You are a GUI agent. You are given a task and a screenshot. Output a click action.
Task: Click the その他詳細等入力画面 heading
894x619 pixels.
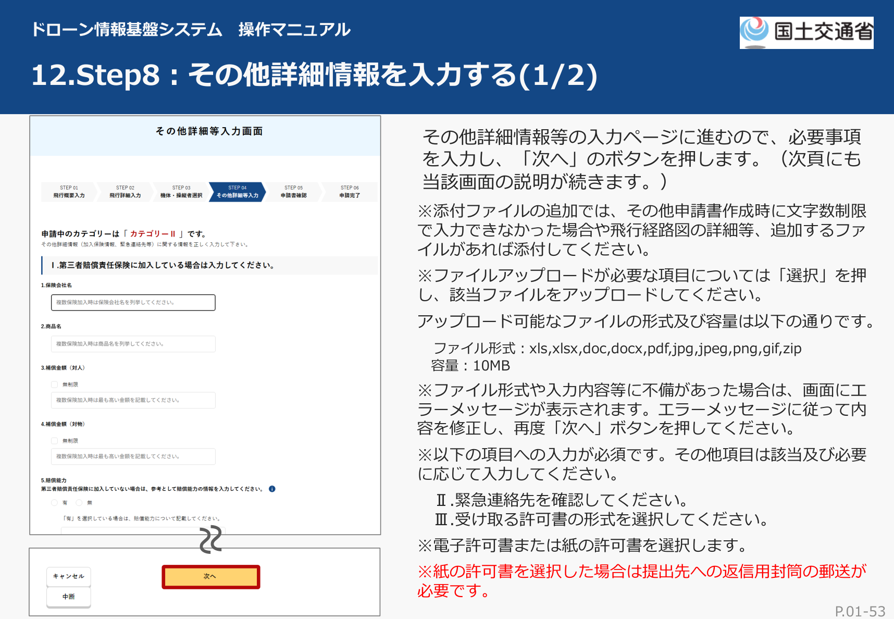point(209,131)
